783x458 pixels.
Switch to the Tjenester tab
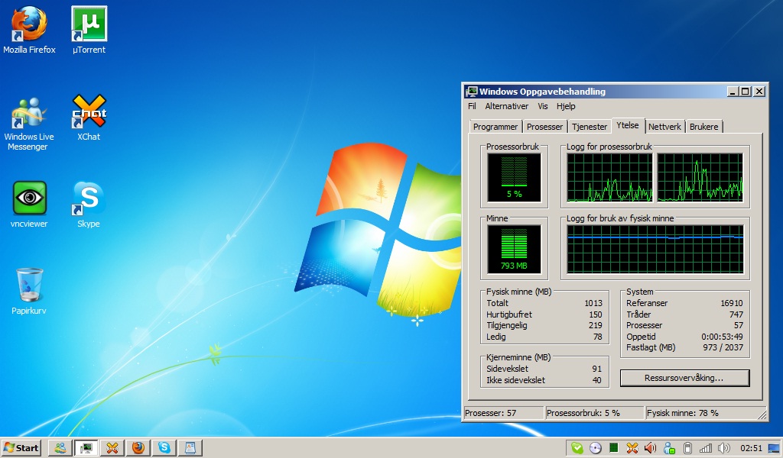(x=590, y=127)
